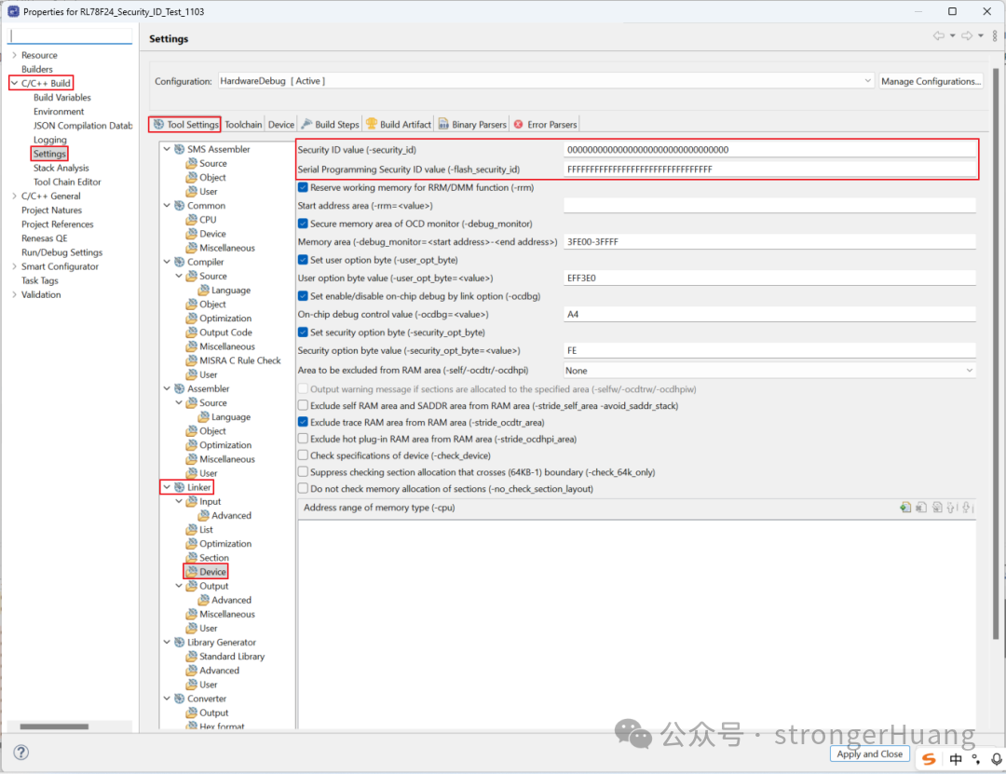
Task: Click the help question mark icon at bottom left
Action: 20,752
